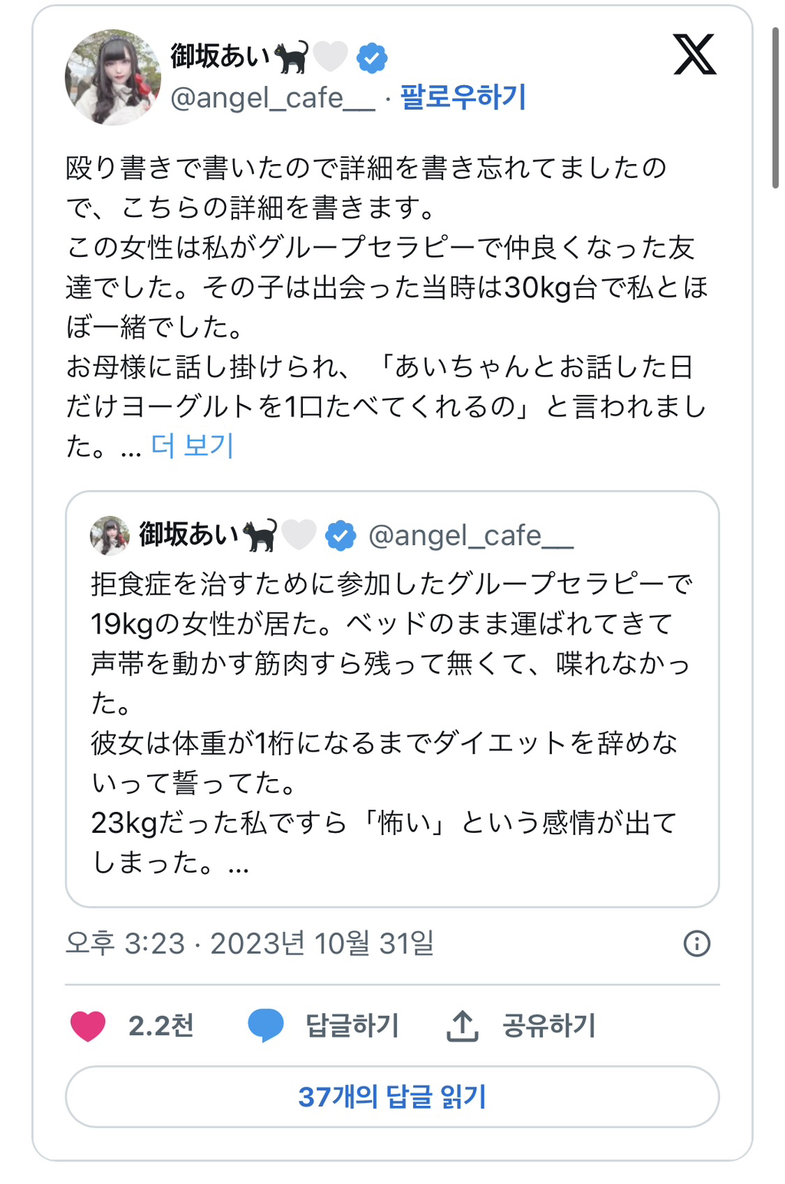Click the 답글하기 reply label
Screen dimensions: 785x1184
[353, 1026]
